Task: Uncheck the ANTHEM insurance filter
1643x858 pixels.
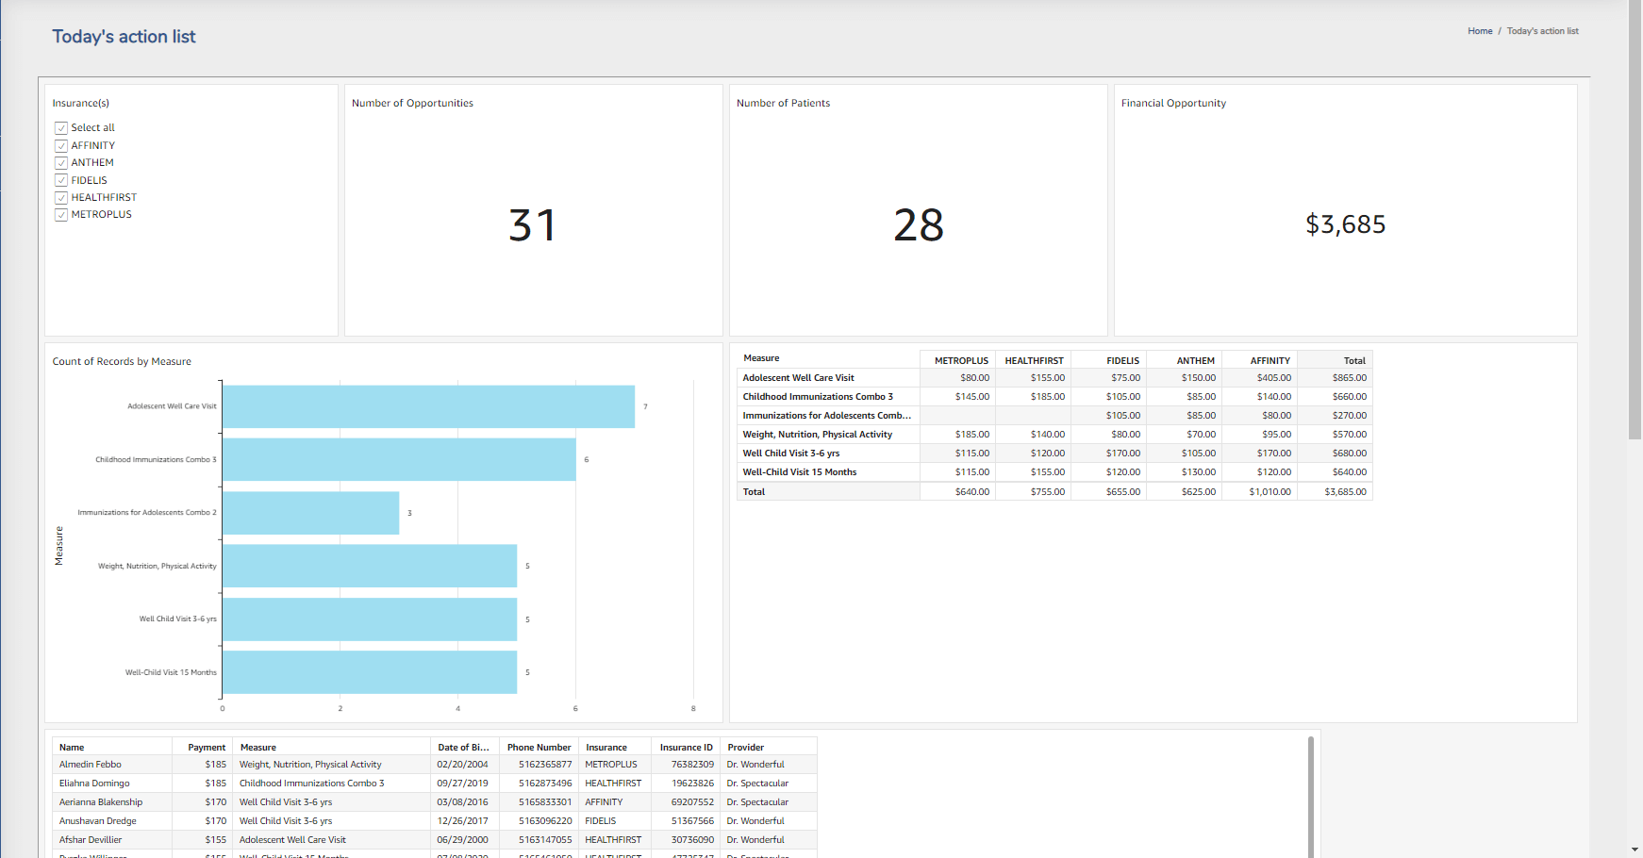Action: [x=61, y=163]
